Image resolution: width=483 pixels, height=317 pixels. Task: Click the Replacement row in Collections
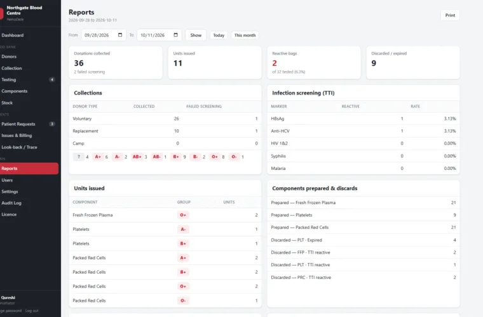(x=165, y=131)
